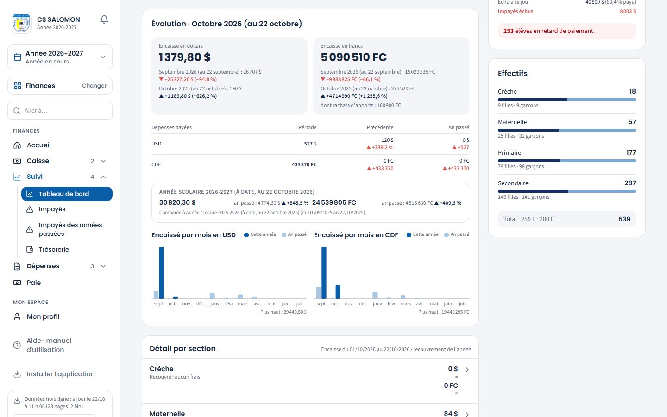667x417 pixels.
Task: Click the search magnifier icon
Action: (x=17, y=111)
